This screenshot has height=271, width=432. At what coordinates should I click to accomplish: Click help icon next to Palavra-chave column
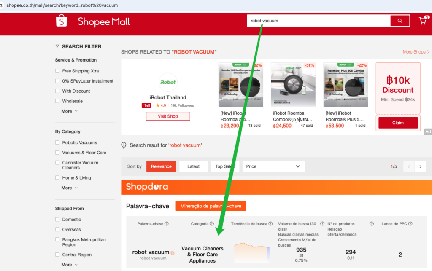(166, 224)
